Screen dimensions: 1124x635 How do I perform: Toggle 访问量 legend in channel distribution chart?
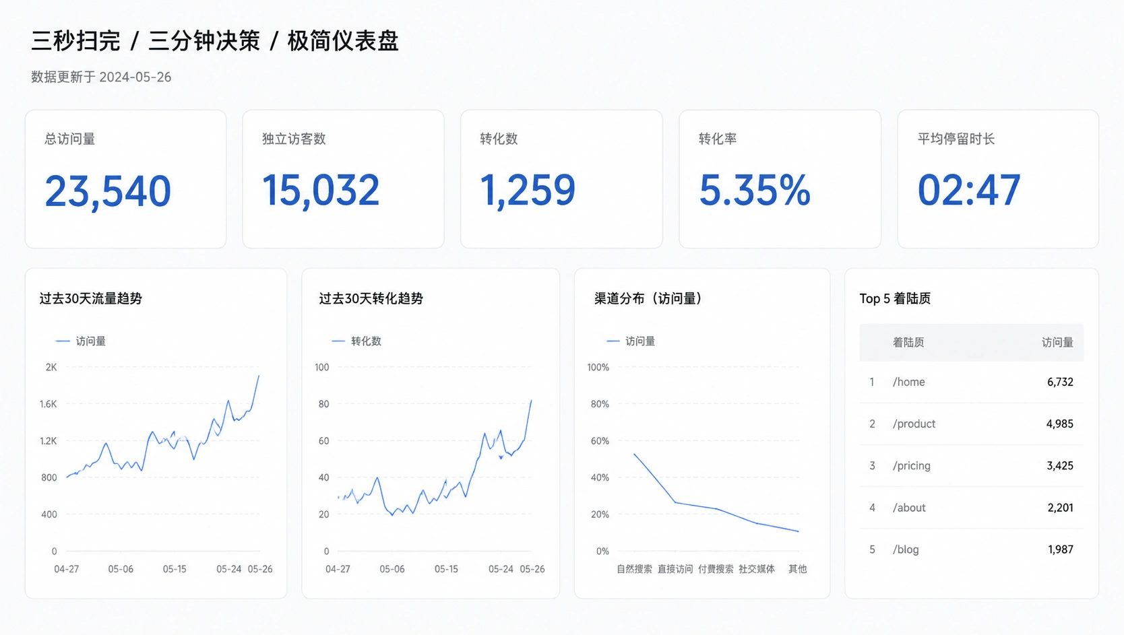(x=631, y=341)
